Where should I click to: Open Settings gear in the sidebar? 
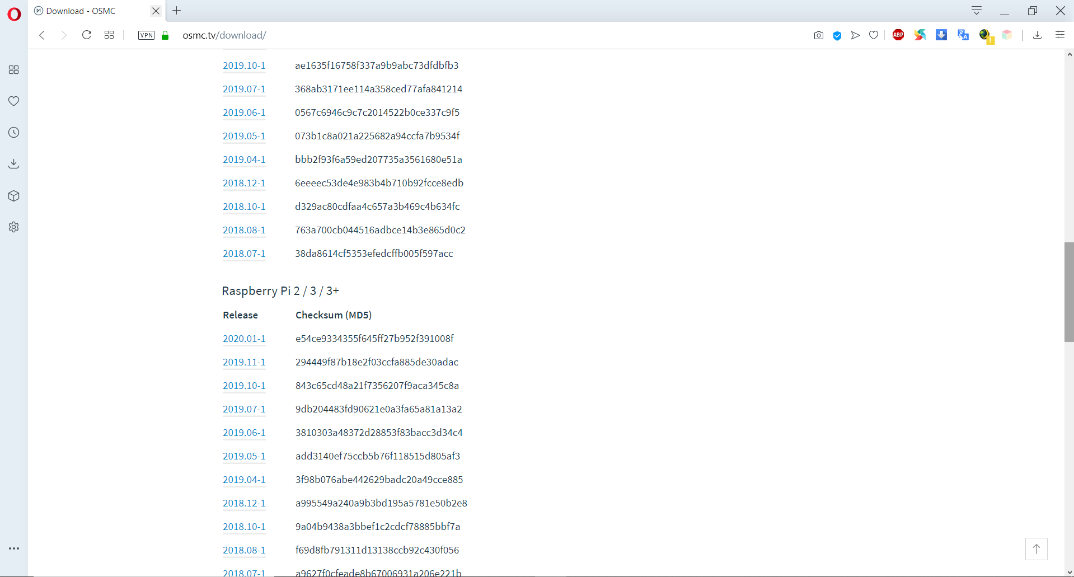(x=14, y=227)
